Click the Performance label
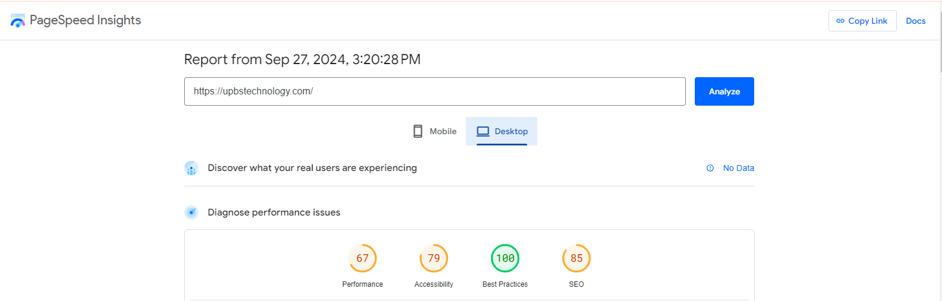The height and width of the screenshot is (301, 942). [363, 284]
